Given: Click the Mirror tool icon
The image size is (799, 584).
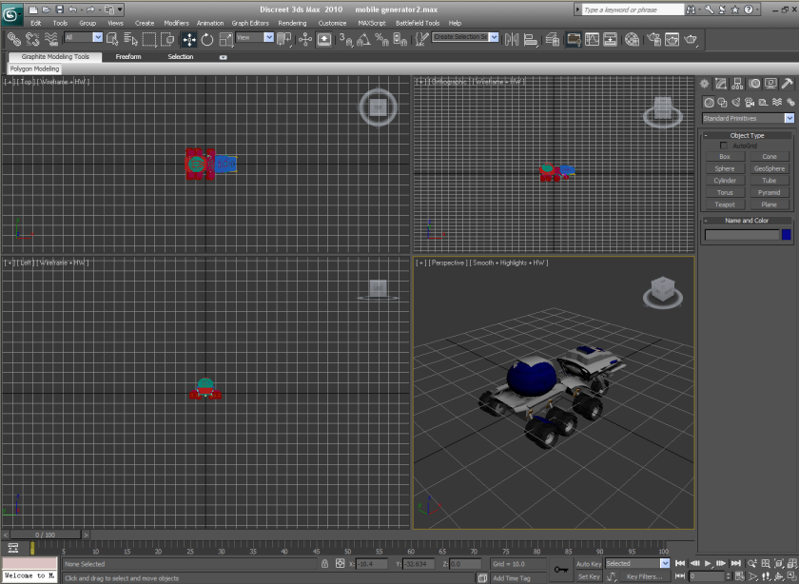Looking at the screenshot, I should [x=512, y=40].
